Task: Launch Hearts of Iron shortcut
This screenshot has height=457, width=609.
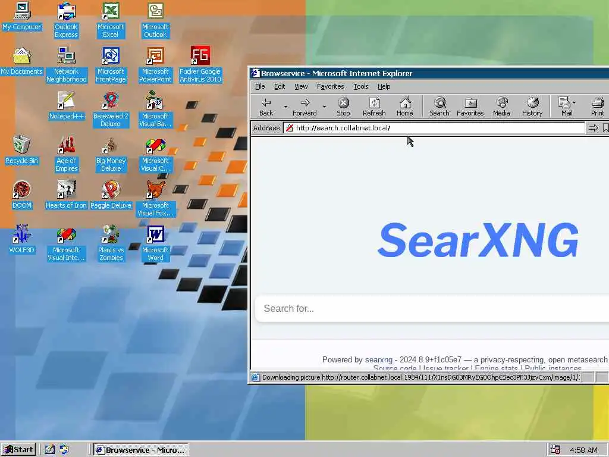Action: pos(67,195)
